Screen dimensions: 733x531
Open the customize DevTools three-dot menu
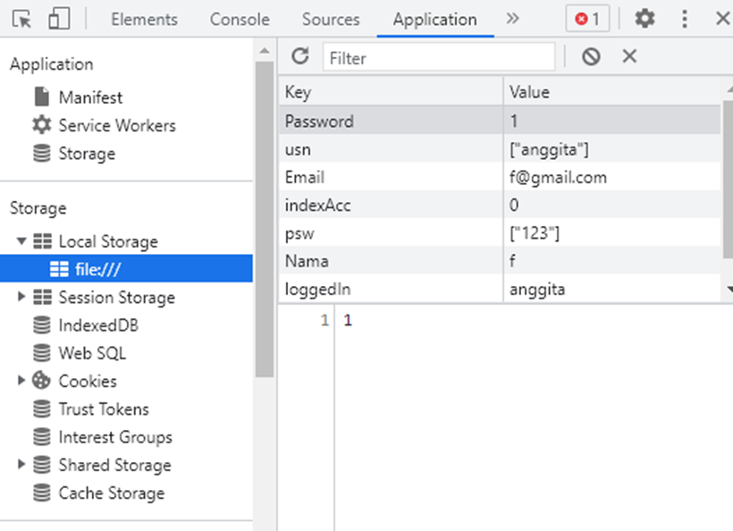click(x=685, y=19)
